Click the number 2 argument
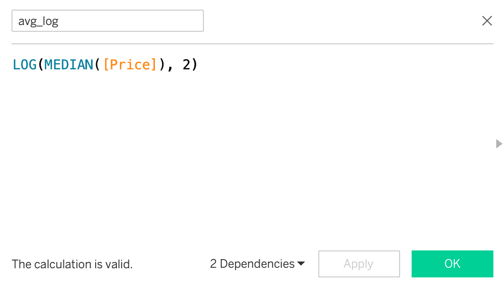The image size is (503, 288). 186,65
